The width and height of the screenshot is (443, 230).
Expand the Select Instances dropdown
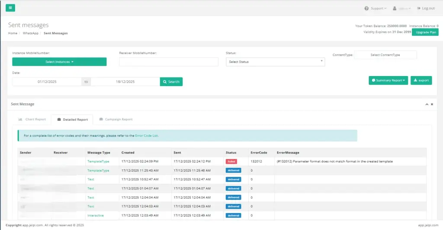pos(59,62)
